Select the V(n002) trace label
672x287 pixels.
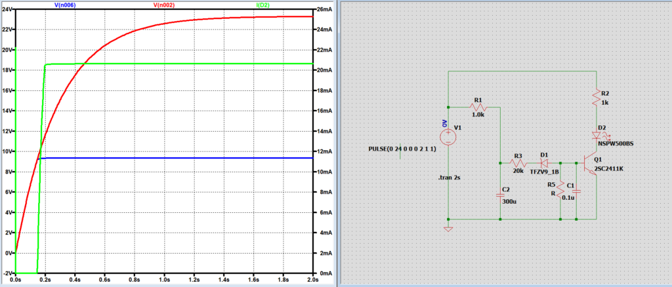(x=163, y=5)
